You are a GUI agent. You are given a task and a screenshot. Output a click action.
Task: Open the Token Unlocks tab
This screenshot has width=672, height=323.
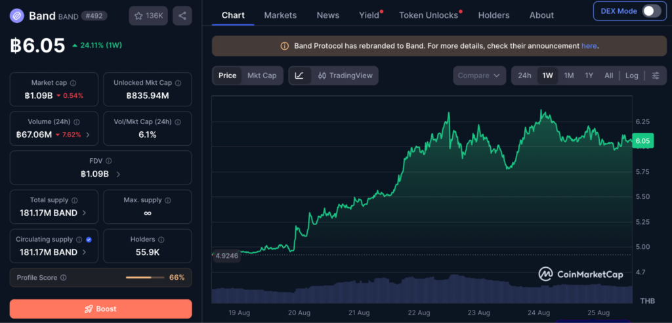point(429,15)
